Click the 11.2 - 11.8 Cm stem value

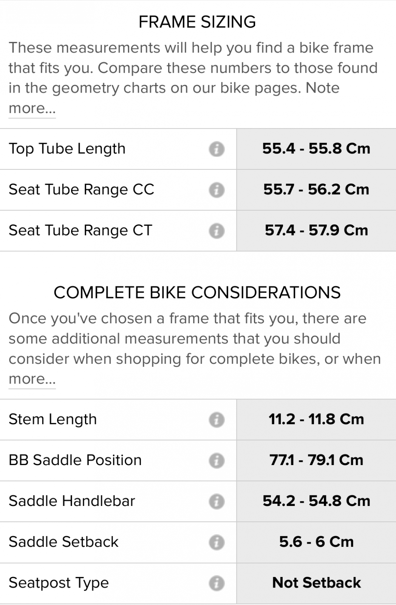(316, 419)
